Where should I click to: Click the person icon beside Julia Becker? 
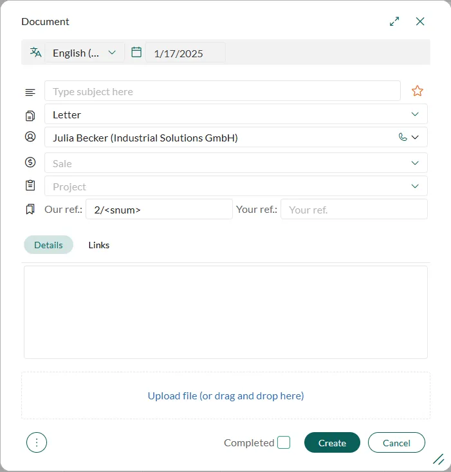point(30,137)
